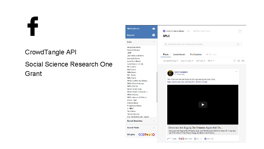
Task: Click the 109 Facebook Pages breadcrumb
Action: 202,31
